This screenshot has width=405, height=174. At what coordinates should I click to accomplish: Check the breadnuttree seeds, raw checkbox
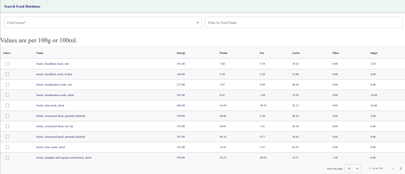click(7, 84)
